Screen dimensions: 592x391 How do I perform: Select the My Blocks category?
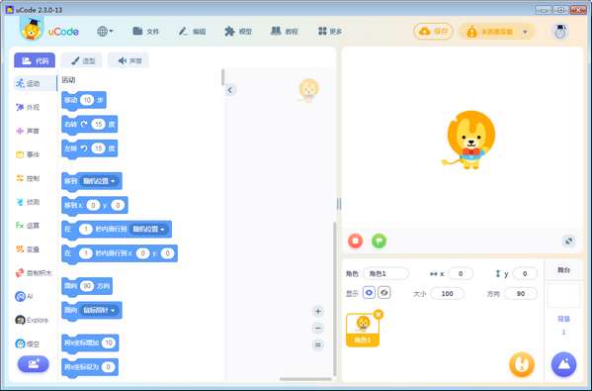(34, 273)
